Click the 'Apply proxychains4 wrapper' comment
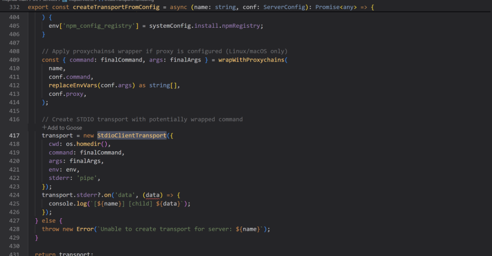The image size is (492, 256). click(165, 51)
